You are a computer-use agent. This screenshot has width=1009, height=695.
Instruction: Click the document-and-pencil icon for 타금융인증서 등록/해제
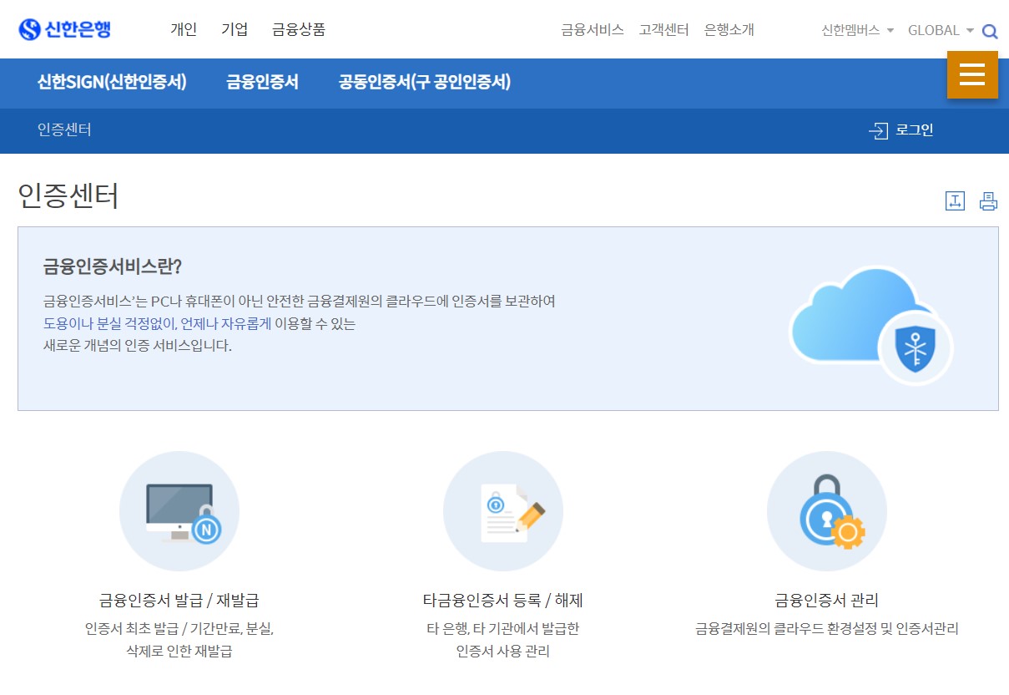(x=502, y=511)
